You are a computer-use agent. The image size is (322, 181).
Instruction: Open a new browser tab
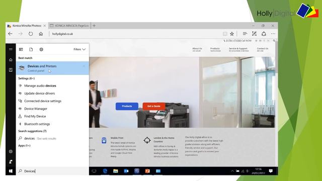[94, 26]
